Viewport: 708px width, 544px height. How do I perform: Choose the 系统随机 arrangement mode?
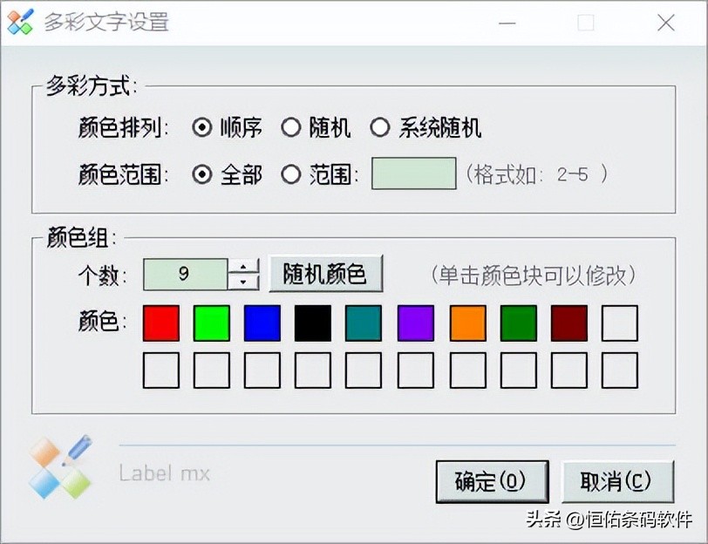[381, 127]
